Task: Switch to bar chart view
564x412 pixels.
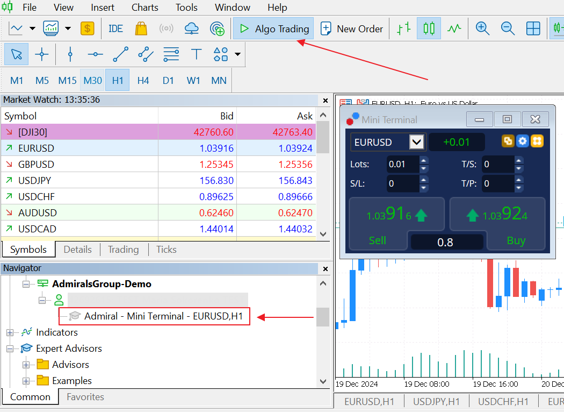Action: tap(403, 29)
